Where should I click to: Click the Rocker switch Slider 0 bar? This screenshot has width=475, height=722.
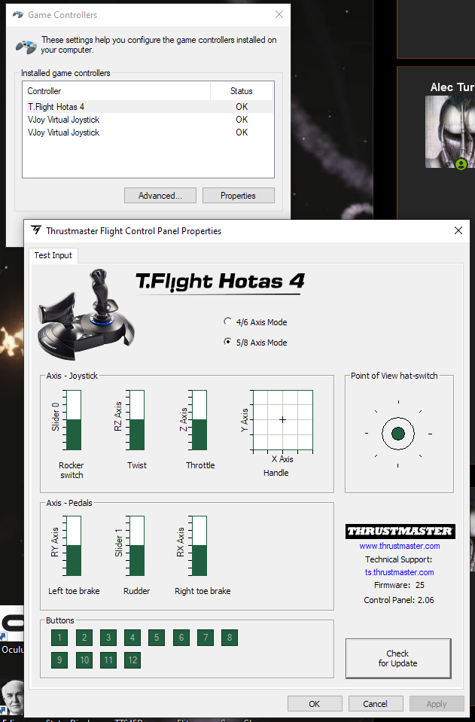point(74,420)
